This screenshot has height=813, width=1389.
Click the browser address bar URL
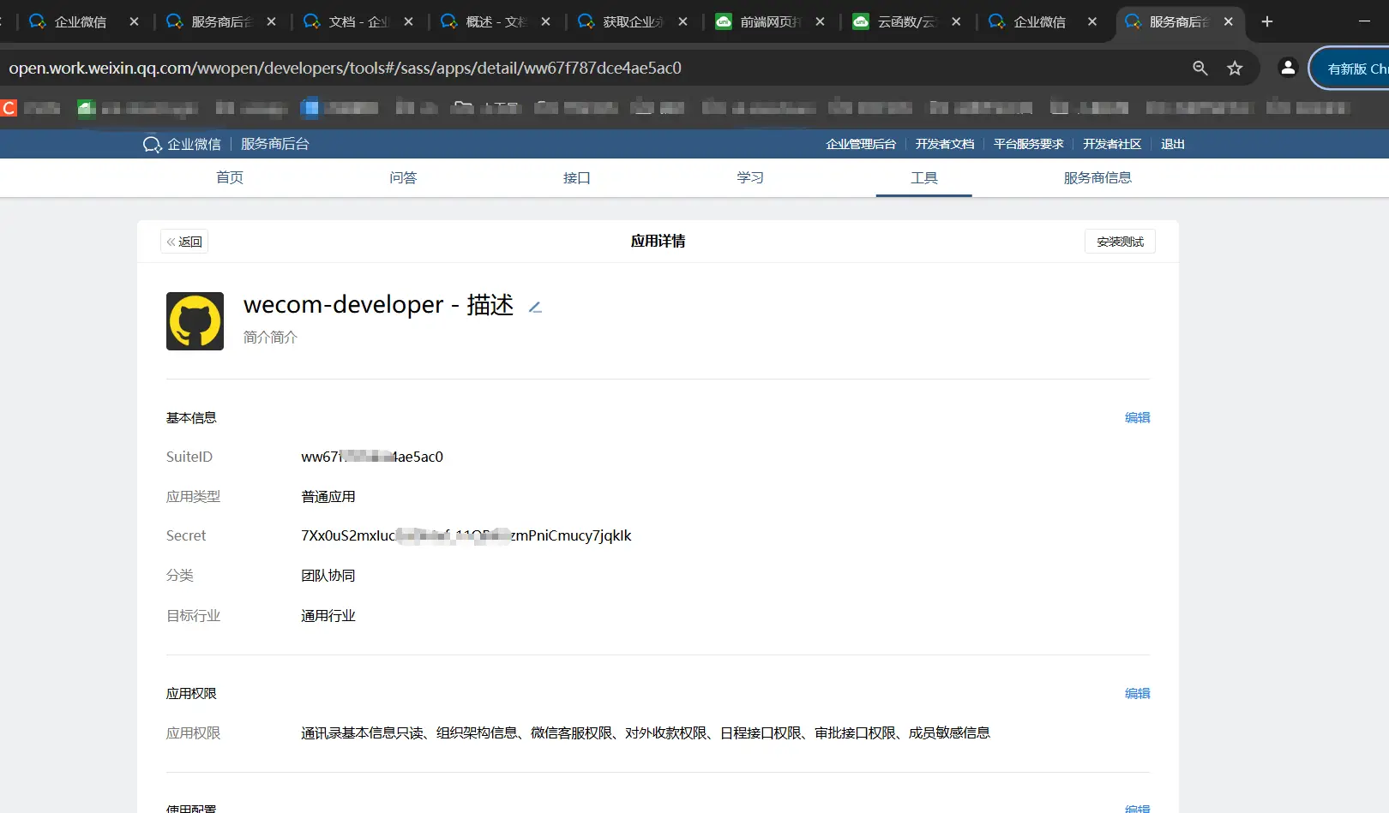click(345, 69)
